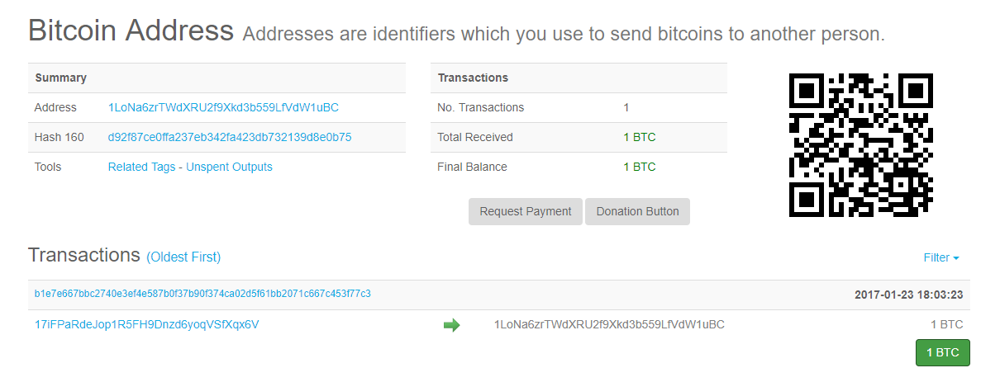Toggle the Oldest First sort link

(x=183, y=257)
